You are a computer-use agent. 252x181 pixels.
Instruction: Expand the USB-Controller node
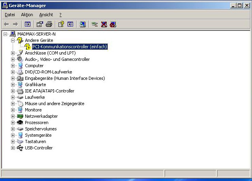13,148
